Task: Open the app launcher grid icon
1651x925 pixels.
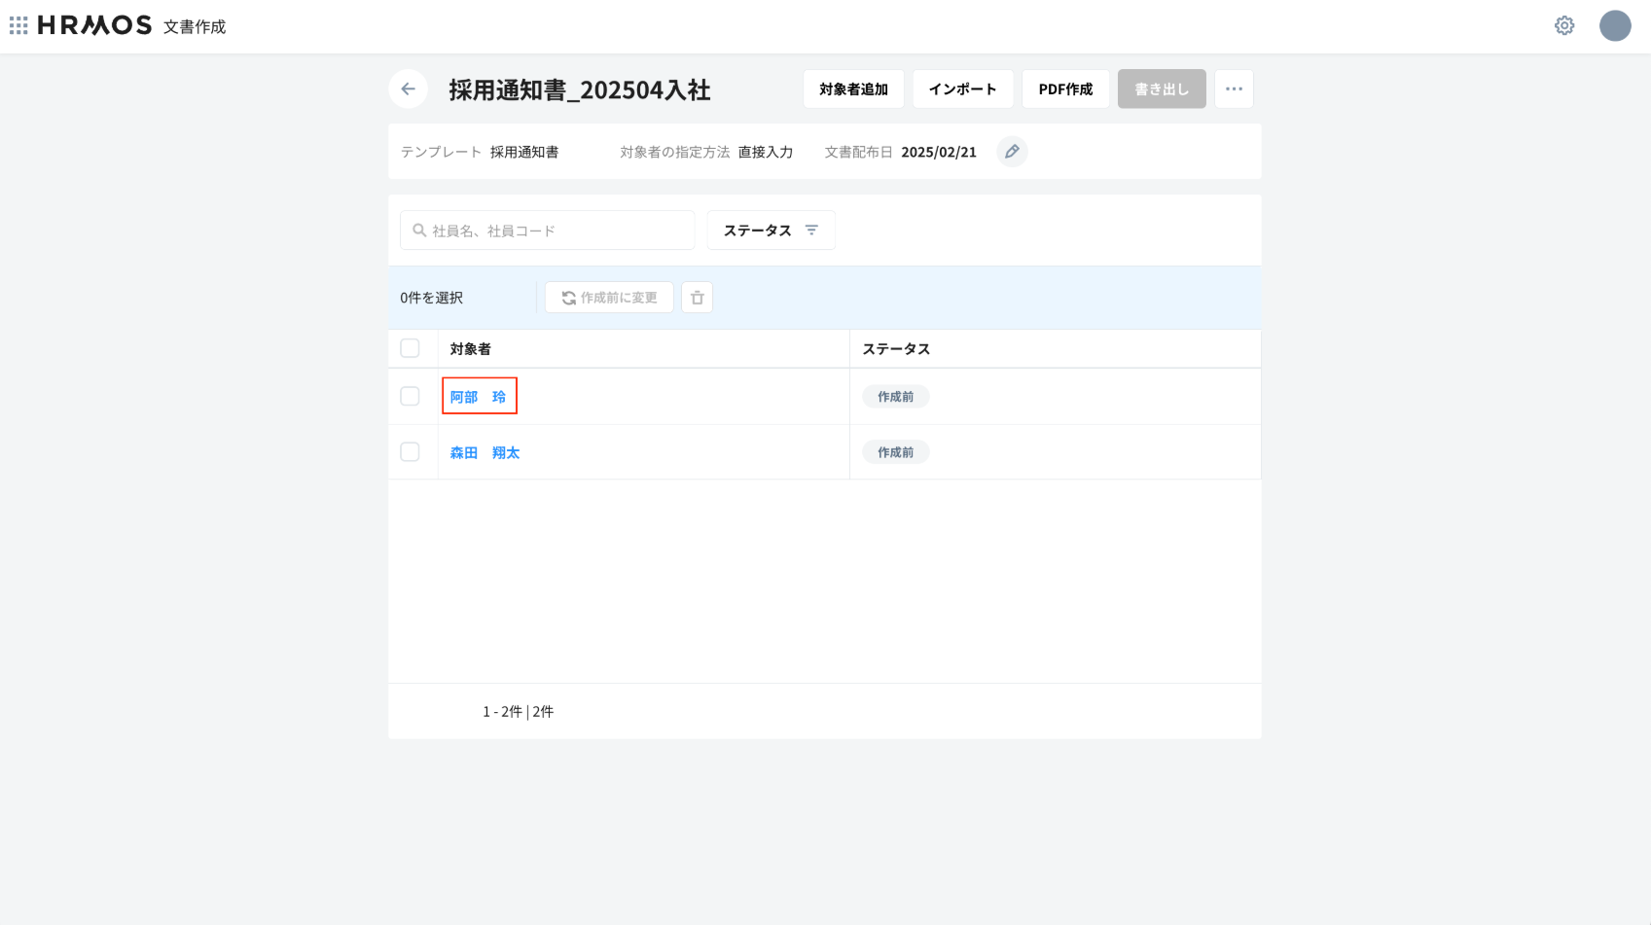Action: click(18, 25)
